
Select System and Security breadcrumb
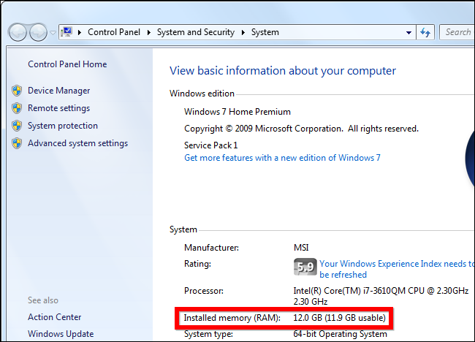196,32
